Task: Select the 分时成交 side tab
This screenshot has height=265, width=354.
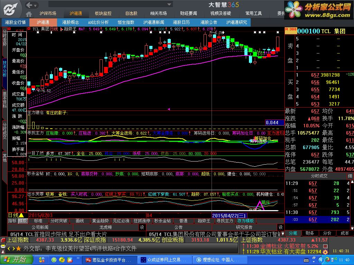Action: click(x=4, y=131)
